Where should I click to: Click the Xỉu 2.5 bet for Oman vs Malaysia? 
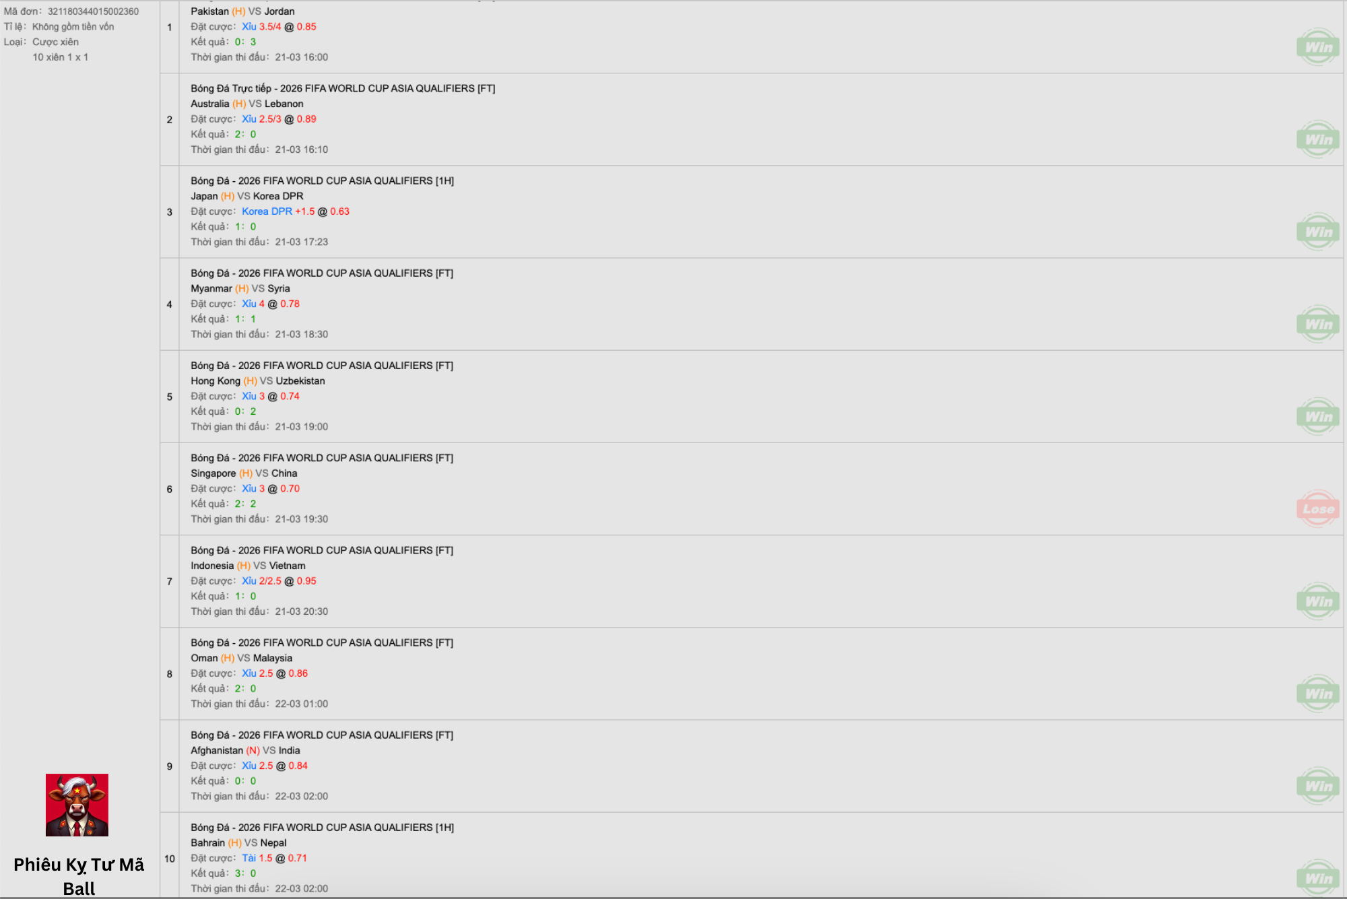click(257, 673)
